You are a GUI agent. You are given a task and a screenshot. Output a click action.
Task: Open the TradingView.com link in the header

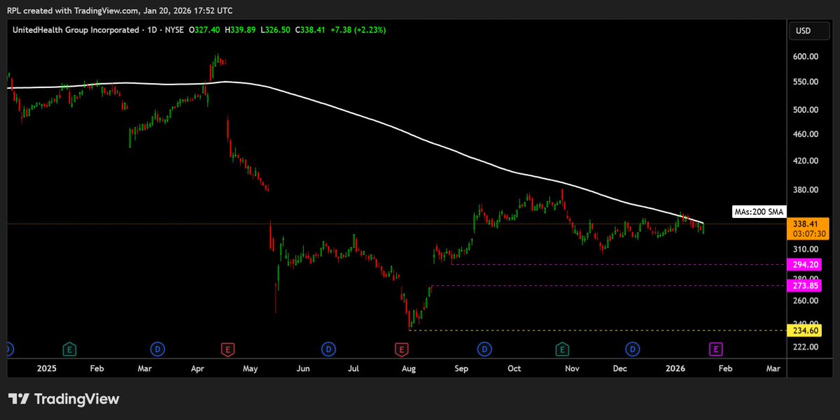click(x=105, y=10)
